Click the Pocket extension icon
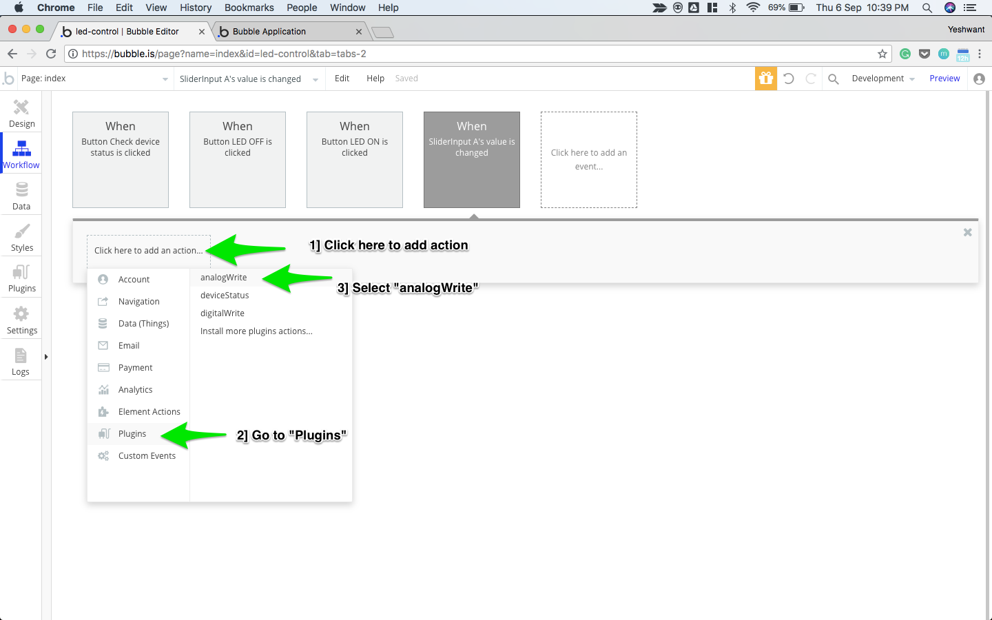 (924, 54)
